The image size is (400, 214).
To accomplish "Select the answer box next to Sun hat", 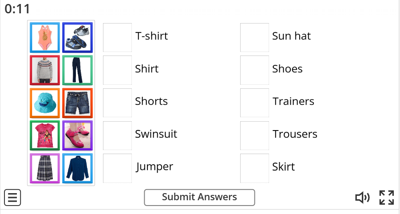I will coord(254,37).
